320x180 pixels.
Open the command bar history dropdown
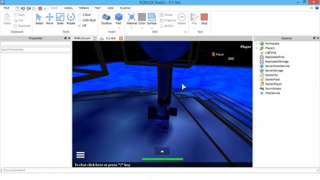(317, 170)
